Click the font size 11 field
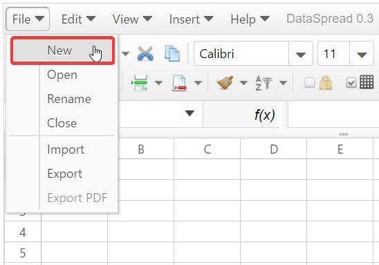 click(333, 54)
